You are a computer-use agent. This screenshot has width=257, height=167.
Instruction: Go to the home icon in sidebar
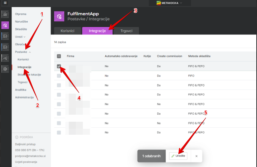point(5,14)
